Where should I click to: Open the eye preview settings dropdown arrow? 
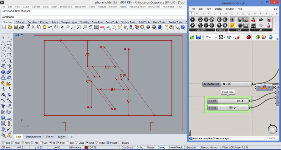coord(233,37)
